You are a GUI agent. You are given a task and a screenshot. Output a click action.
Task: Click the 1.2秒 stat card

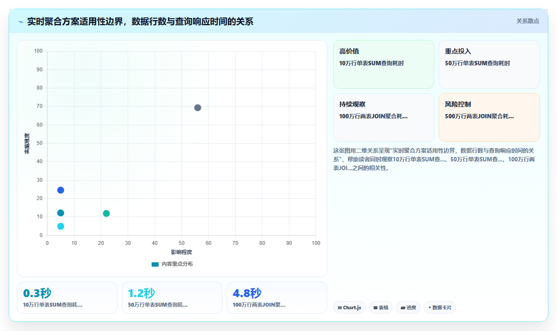coord(172,298)
